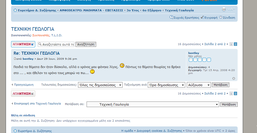257x133 pixels.
Task: Open the 'Τεχνική Γεωλογία' forum jump dropdown
Action: pyautogui.click(x=153, y=104)
